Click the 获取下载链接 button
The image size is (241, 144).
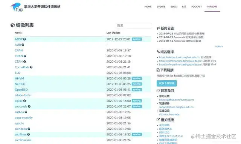tap(166, 83)
